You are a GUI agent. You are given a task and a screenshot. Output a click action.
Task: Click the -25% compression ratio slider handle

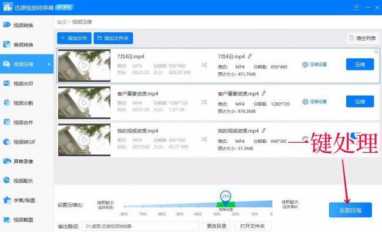(x=226, y=198)
